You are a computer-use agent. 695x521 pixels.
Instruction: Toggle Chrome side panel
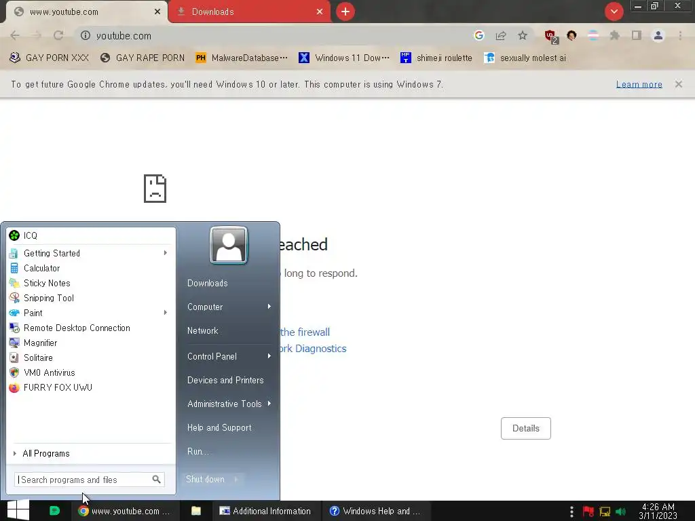click(637, 35)
